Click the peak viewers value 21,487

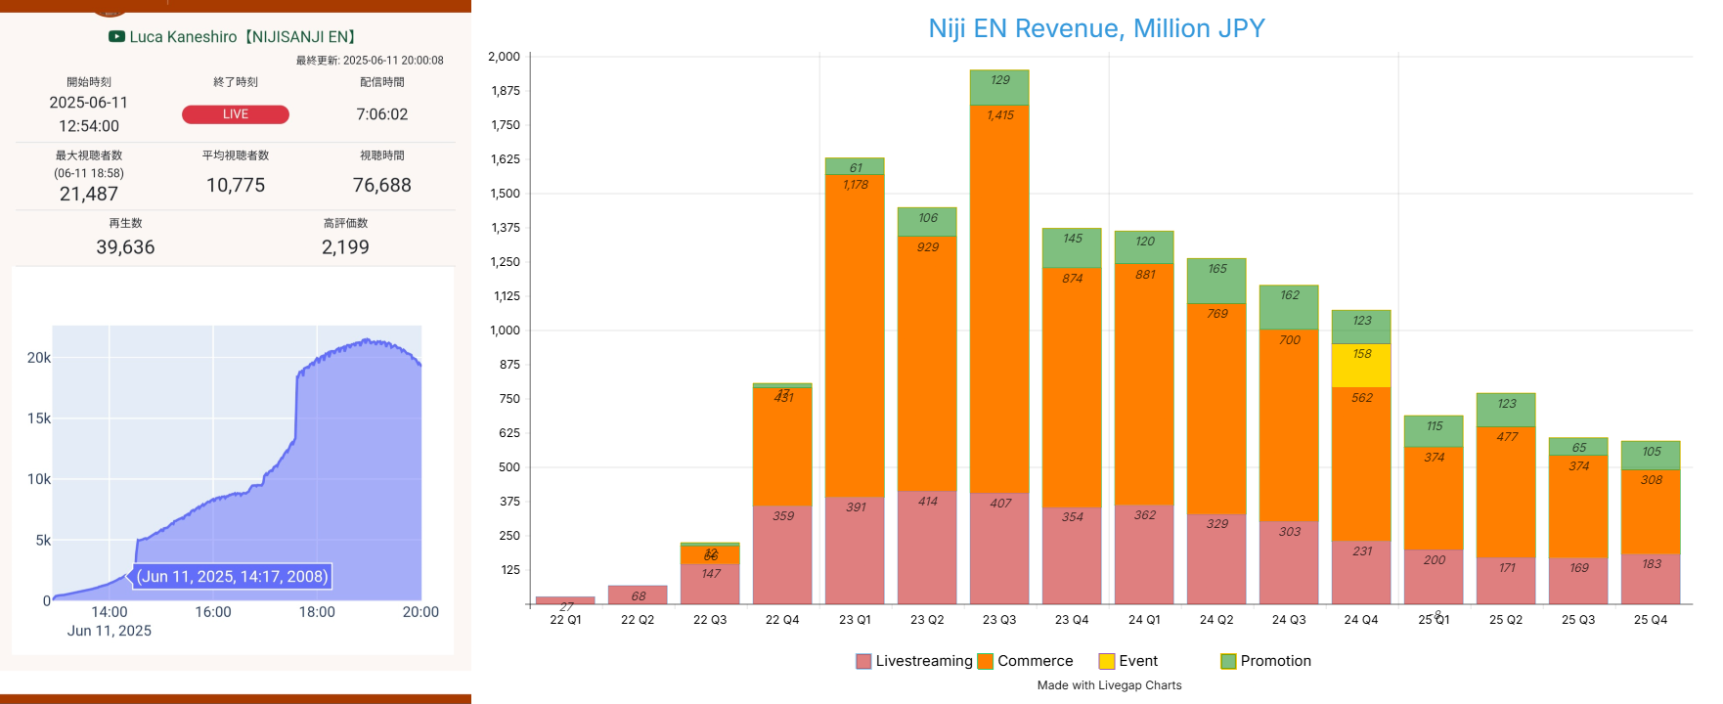click(89, 194)
